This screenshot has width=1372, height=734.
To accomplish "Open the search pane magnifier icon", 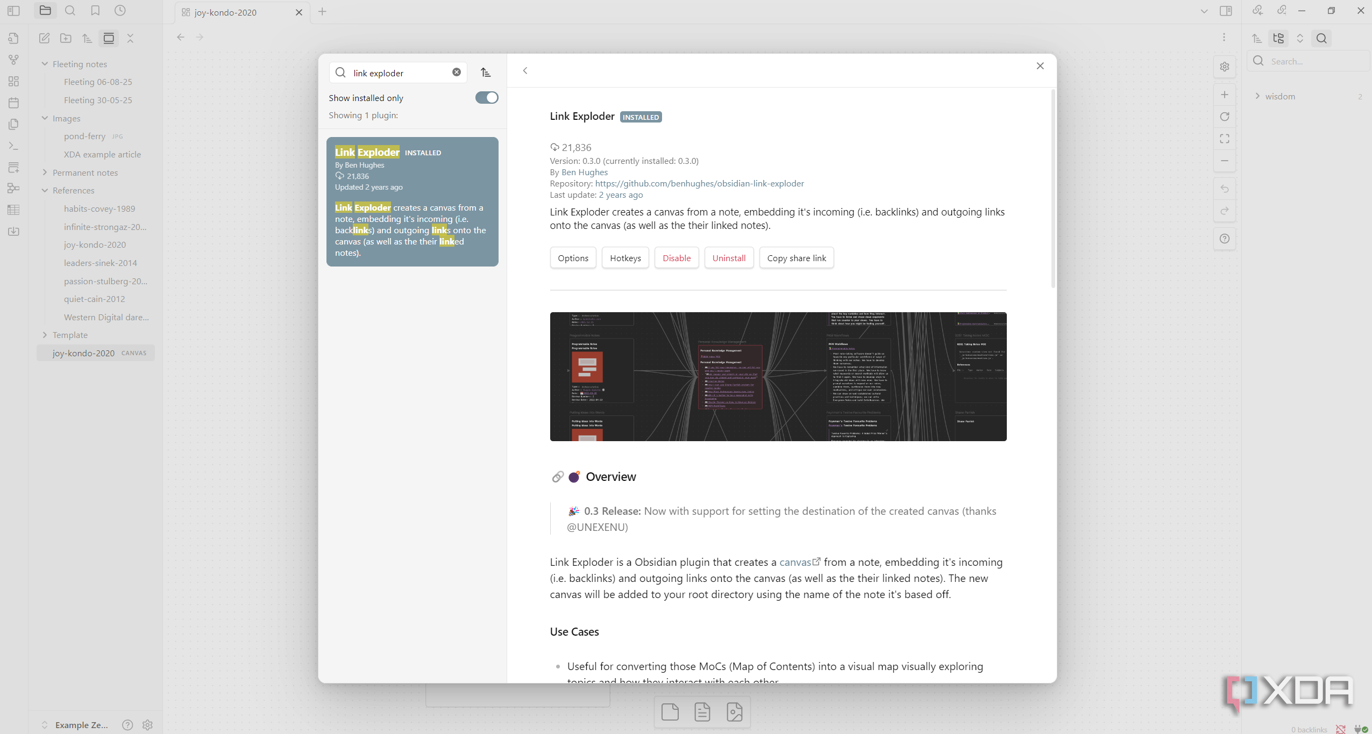I will point(70,11).
